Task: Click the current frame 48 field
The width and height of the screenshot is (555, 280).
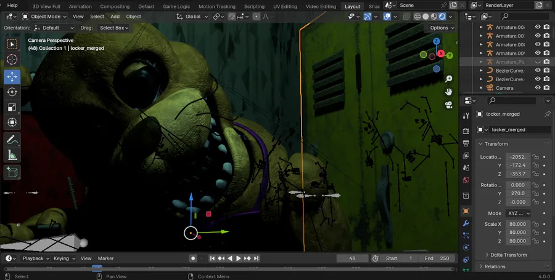Action: (x=352, y=258)
